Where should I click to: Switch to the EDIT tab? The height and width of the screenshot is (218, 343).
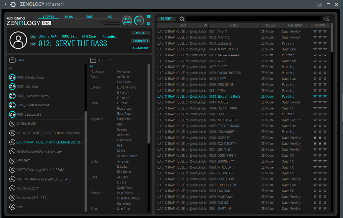[89, 17]
